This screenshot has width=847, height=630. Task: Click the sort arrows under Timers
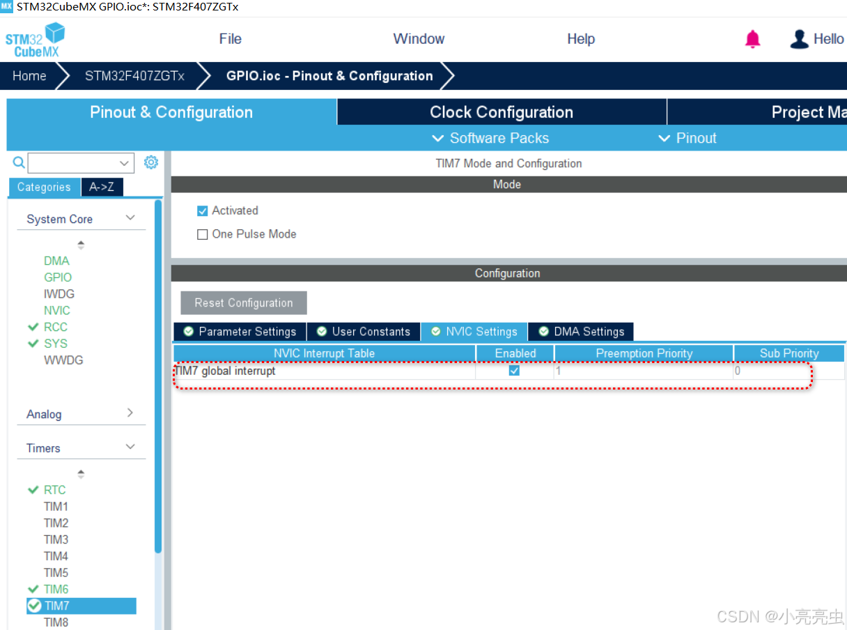coord(81,474)
